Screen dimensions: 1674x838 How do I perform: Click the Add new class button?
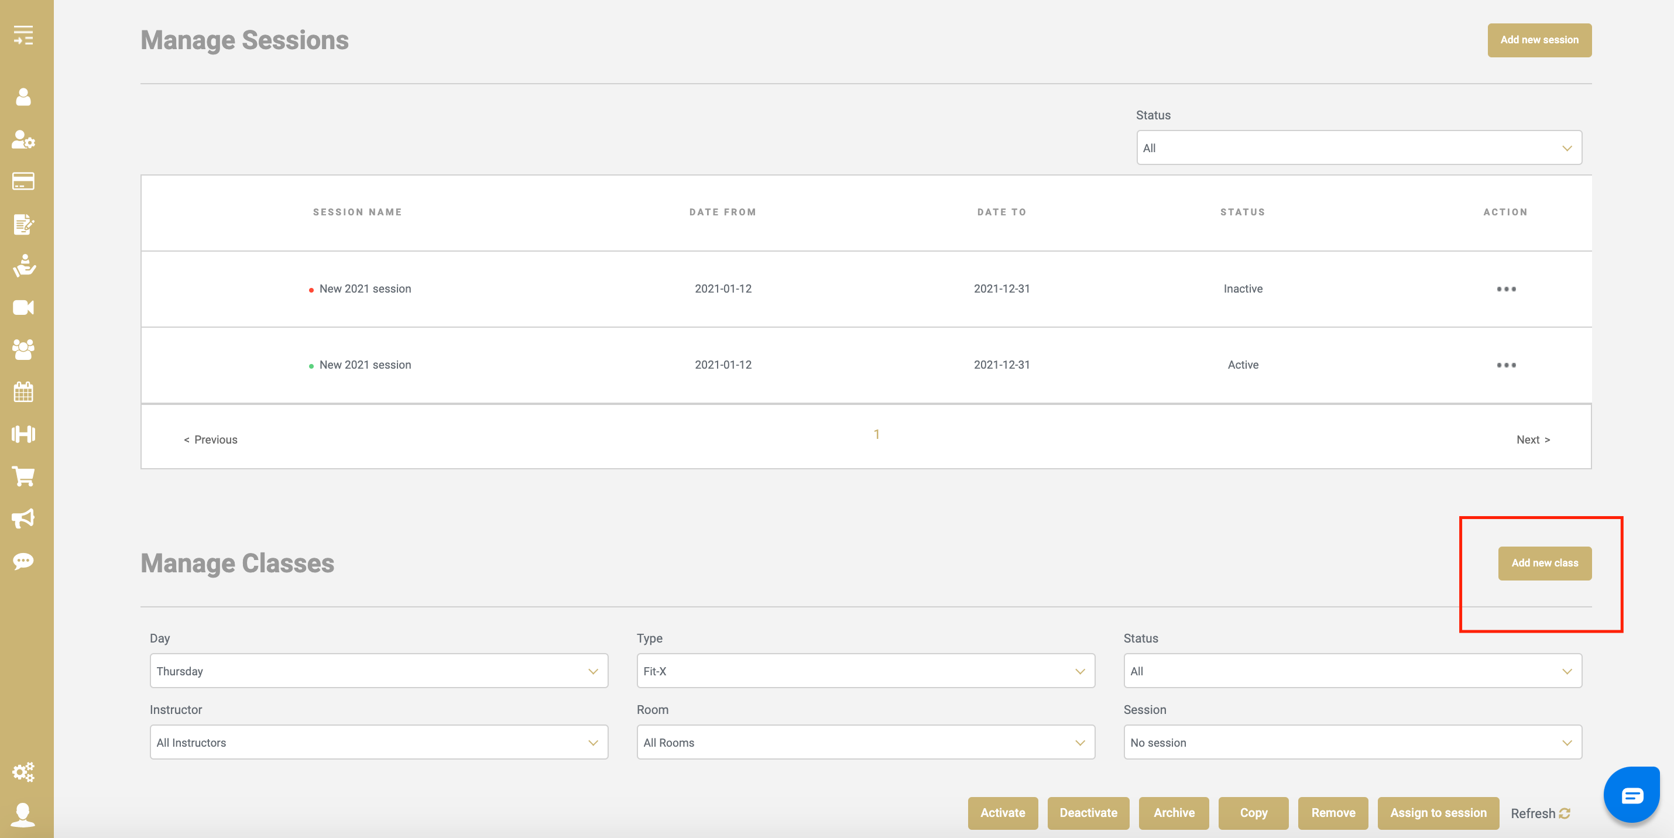click(1545, 563)
